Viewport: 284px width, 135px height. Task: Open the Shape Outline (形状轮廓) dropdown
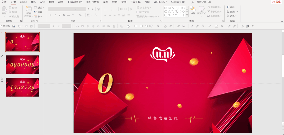(x=215, y=12)
